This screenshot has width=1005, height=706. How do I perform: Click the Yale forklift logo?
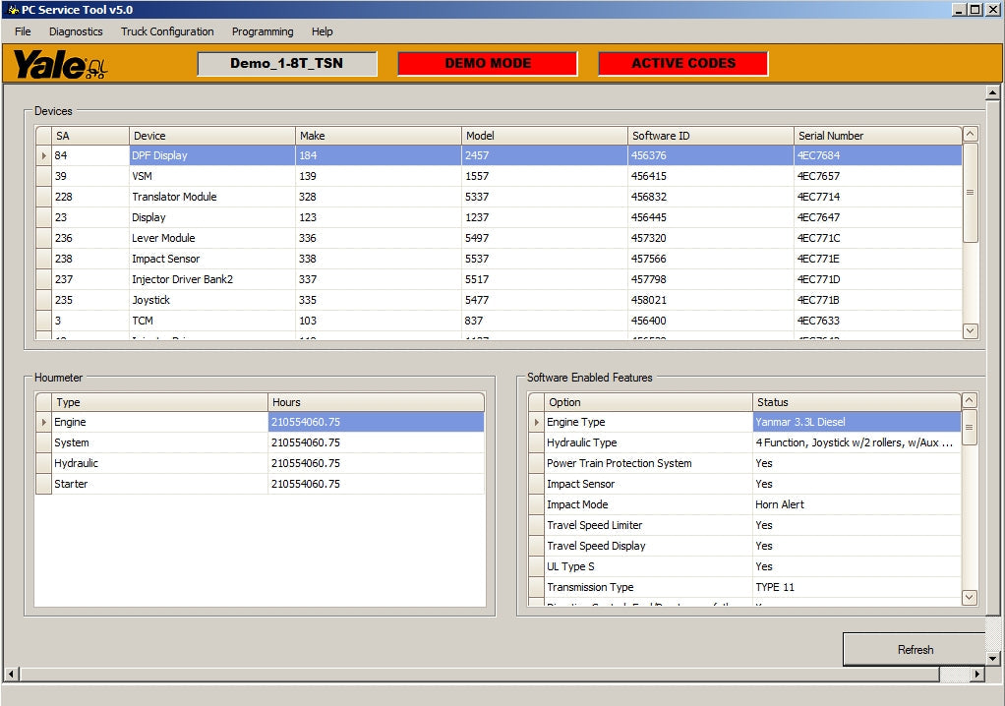[x=59, y=65]
